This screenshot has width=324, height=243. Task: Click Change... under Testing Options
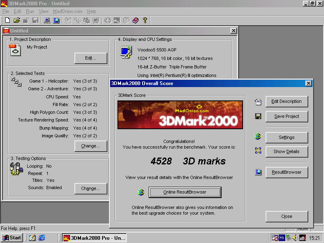(91, 188)
